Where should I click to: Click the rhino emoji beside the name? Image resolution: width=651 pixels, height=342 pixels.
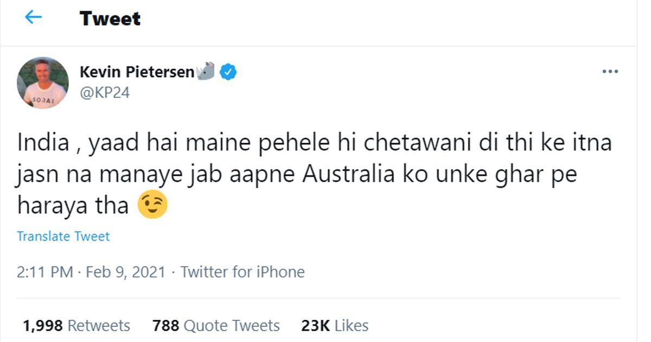point(206,71)
